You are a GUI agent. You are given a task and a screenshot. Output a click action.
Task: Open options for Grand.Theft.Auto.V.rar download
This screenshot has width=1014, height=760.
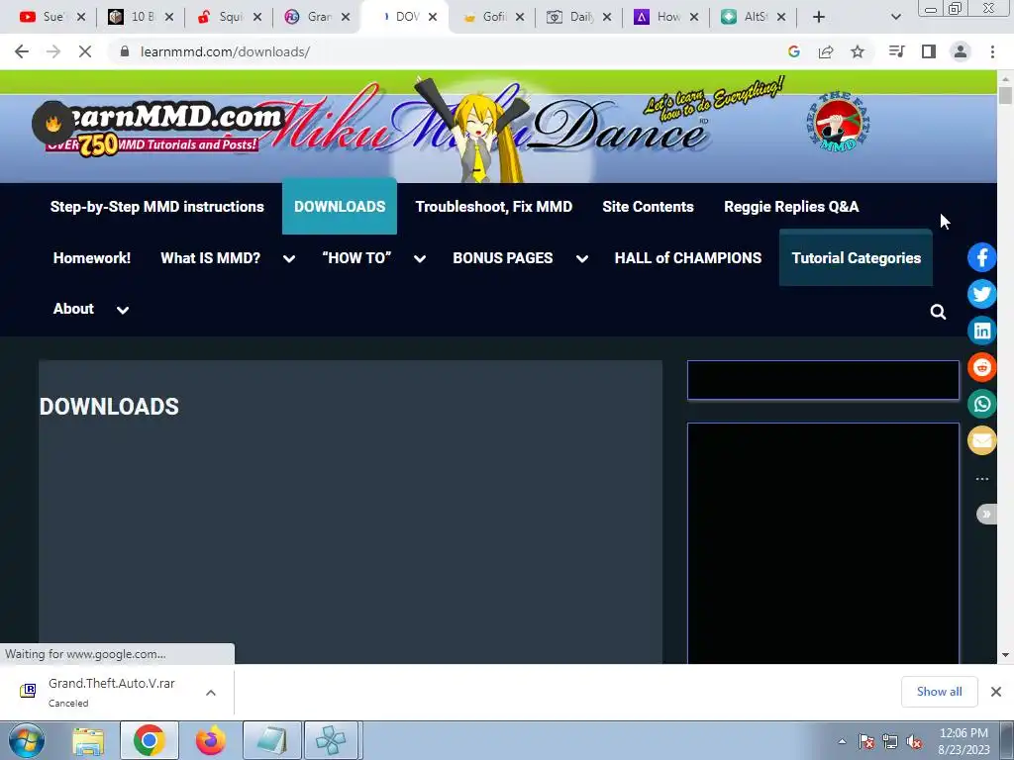click(211, 692)
